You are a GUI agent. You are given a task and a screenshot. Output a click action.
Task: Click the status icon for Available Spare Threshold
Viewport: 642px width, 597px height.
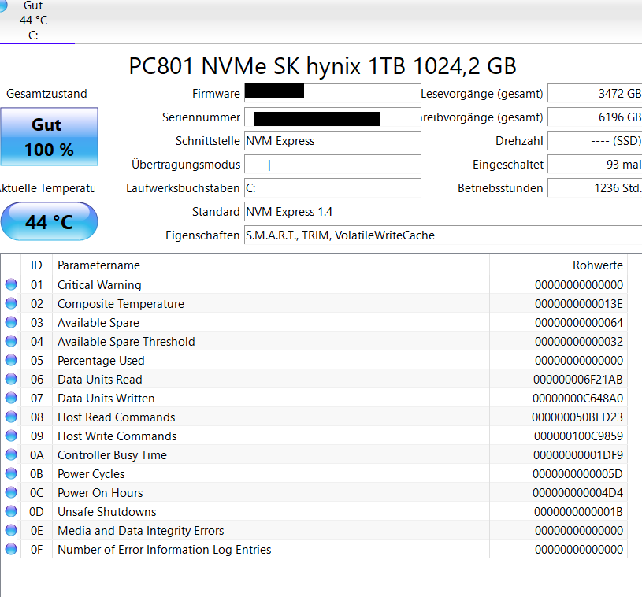(11, 341)
